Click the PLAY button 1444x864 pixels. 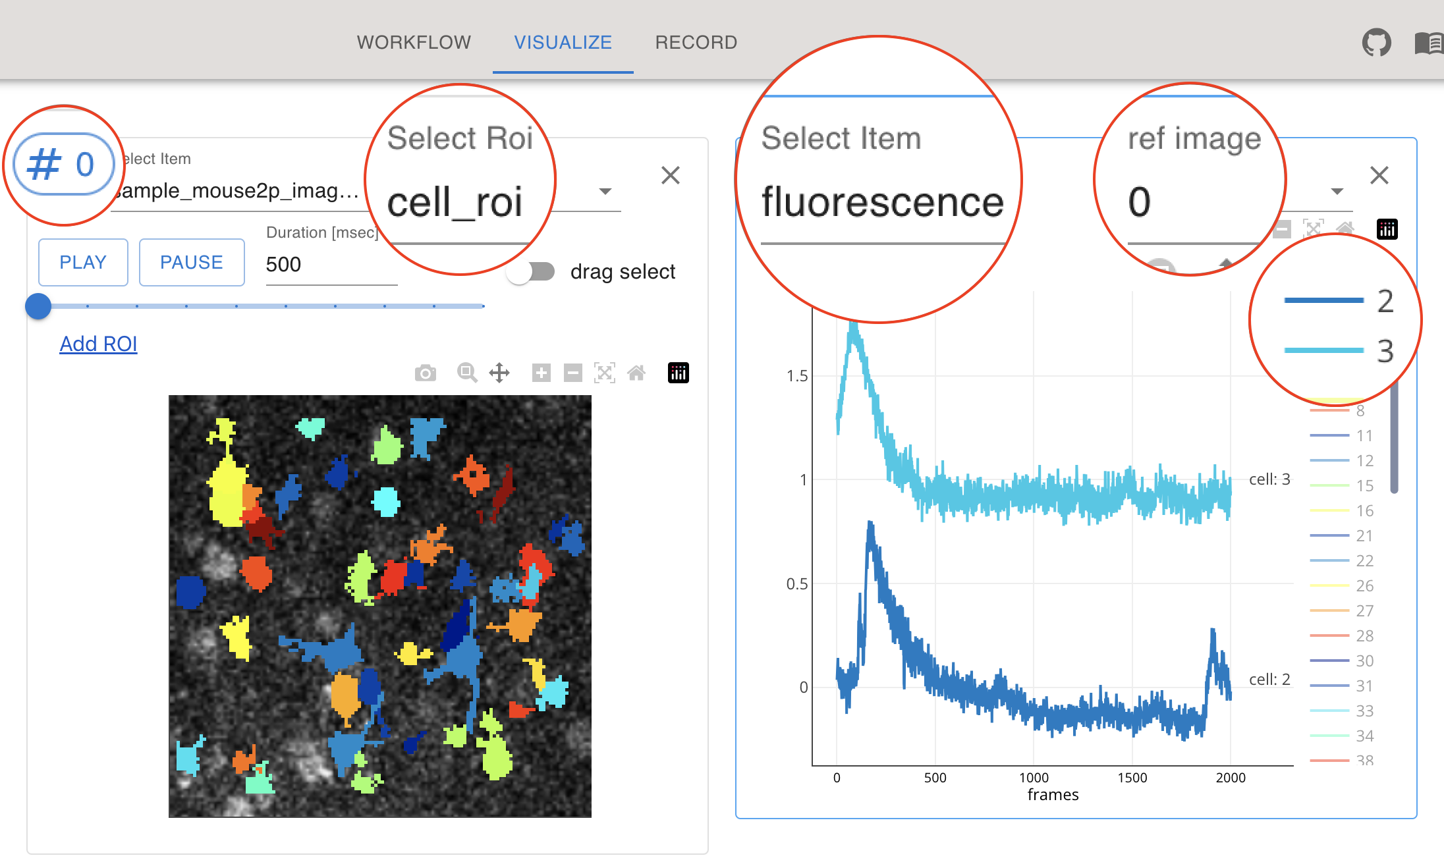(x=83, y=262)
